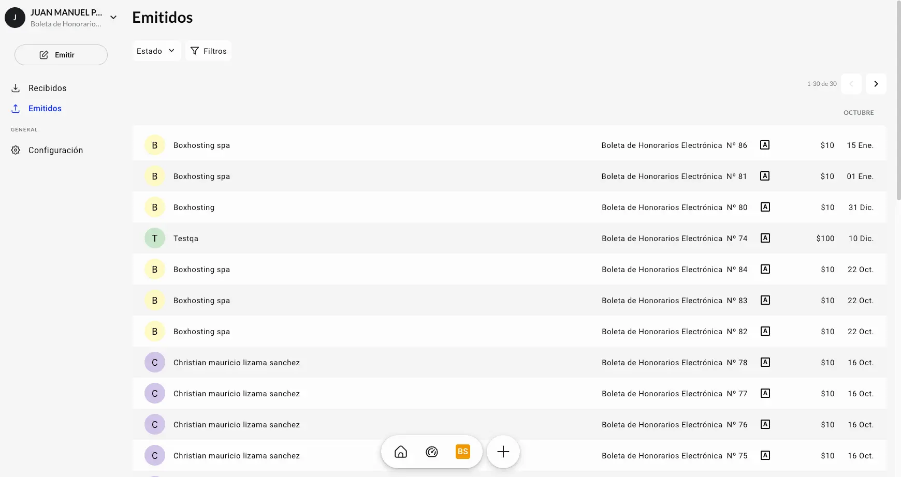Screen dimensions: 901x477
Task: Click the status A icon for N° 86
Action: (x=764, y=145)
